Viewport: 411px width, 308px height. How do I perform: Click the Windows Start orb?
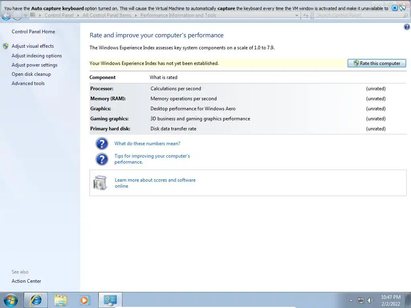click(11, 300)
